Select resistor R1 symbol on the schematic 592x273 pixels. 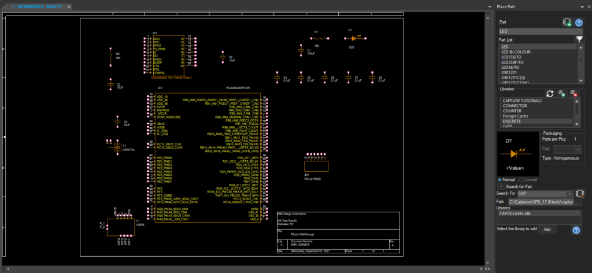tap(320, 38)
